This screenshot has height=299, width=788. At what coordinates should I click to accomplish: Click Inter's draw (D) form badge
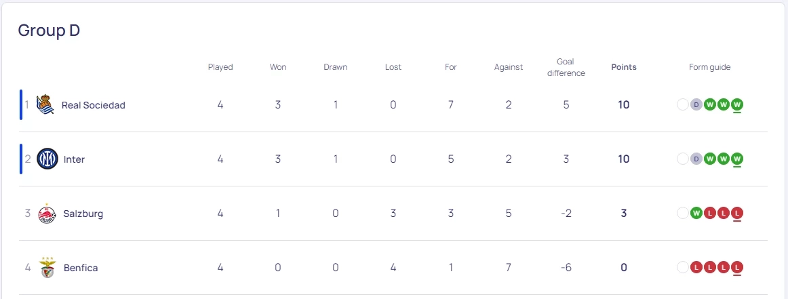point(696,159)
